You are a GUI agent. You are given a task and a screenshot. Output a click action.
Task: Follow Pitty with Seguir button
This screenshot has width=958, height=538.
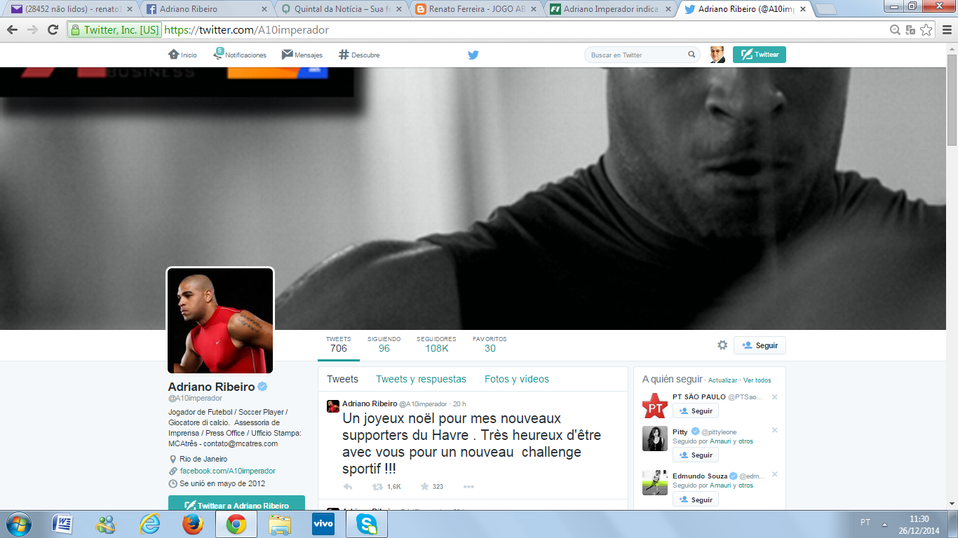(x=696, y=455)
